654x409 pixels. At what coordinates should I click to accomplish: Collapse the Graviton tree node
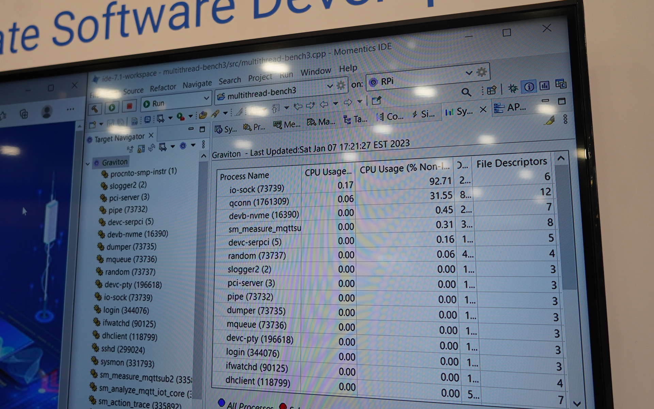(88, 164)
